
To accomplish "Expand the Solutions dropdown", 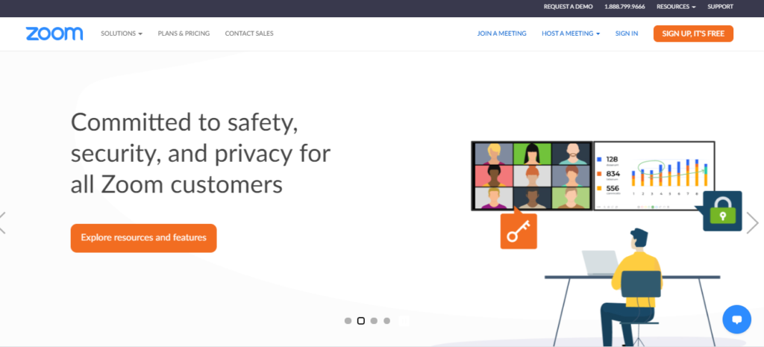I will coord(122,34).
